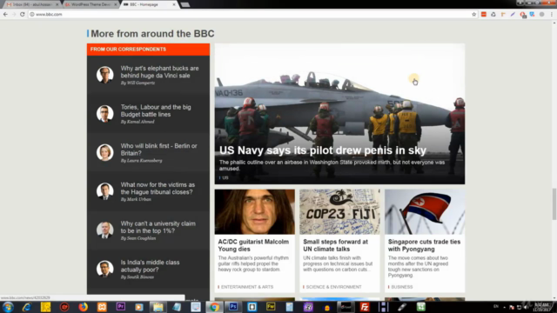This screenshot has width=557, height=313.
Task: Click the red extension icon beside the star
Action: coord(484,14)
